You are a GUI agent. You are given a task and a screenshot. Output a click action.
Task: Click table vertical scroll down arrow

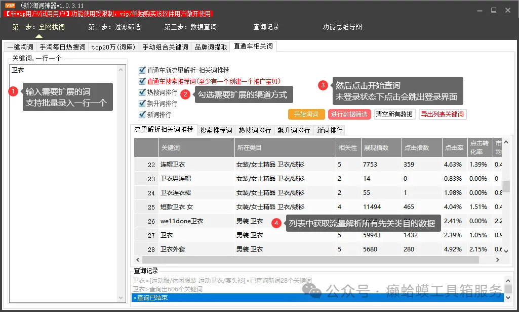[506, 251]
